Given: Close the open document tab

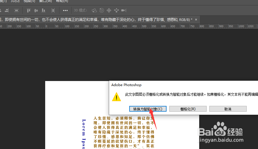Looking at the screenshot, I should point(196,20).
